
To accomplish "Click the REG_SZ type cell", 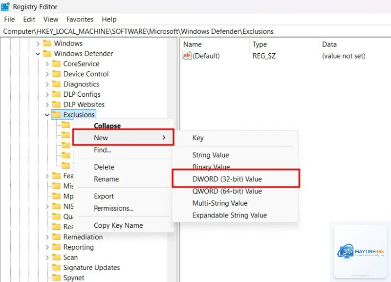I will [x=264, y=56].
